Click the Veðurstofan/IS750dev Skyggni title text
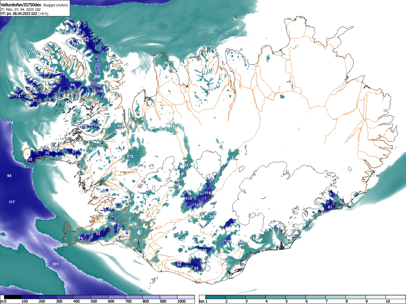Viewport: 406px width, 304px height. pos(34,5)
